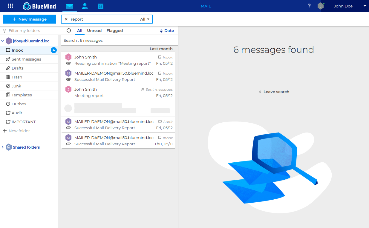Screen dimensions: 369x228
Task: Open the John Doe user menu arrow
Action: (365, 6)
